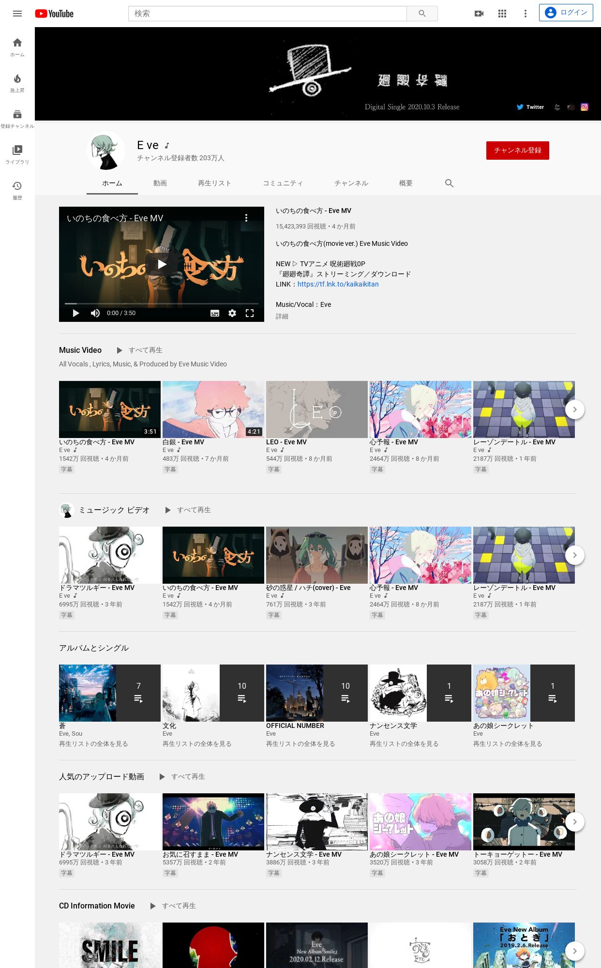Screen dimensions: 601x968
Task: Open the Twitter link on channel banner
Action: 530,107
